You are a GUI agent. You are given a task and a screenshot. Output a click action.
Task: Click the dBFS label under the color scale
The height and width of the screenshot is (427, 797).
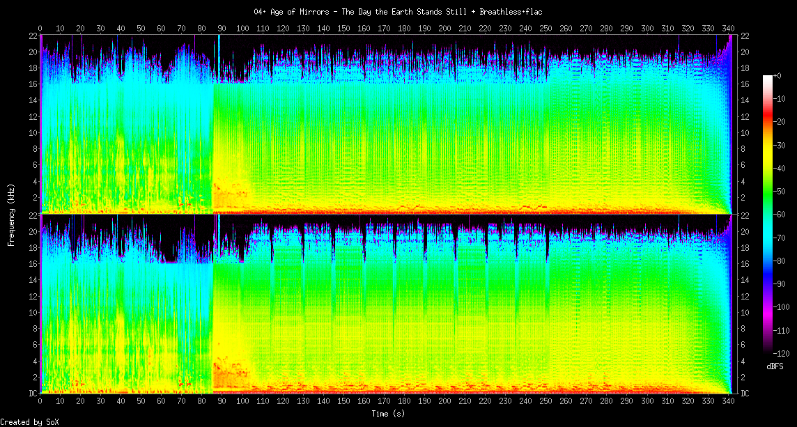[x=775, y=366]
